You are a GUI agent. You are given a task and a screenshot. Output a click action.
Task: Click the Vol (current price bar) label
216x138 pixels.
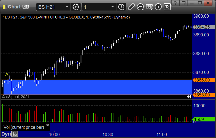pos(24,127)
